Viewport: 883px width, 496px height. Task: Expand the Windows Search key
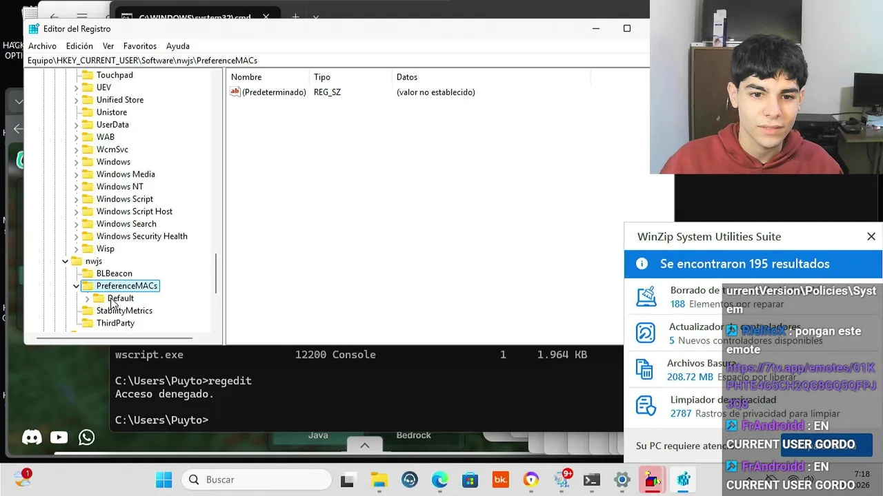pos(76,224)
